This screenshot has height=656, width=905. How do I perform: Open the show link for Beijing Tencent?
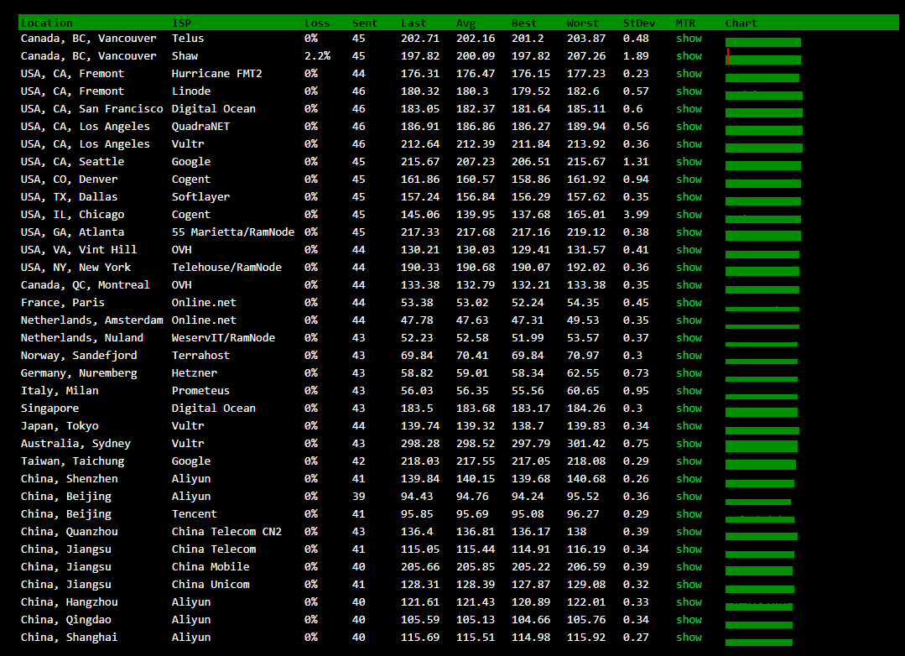689,514
